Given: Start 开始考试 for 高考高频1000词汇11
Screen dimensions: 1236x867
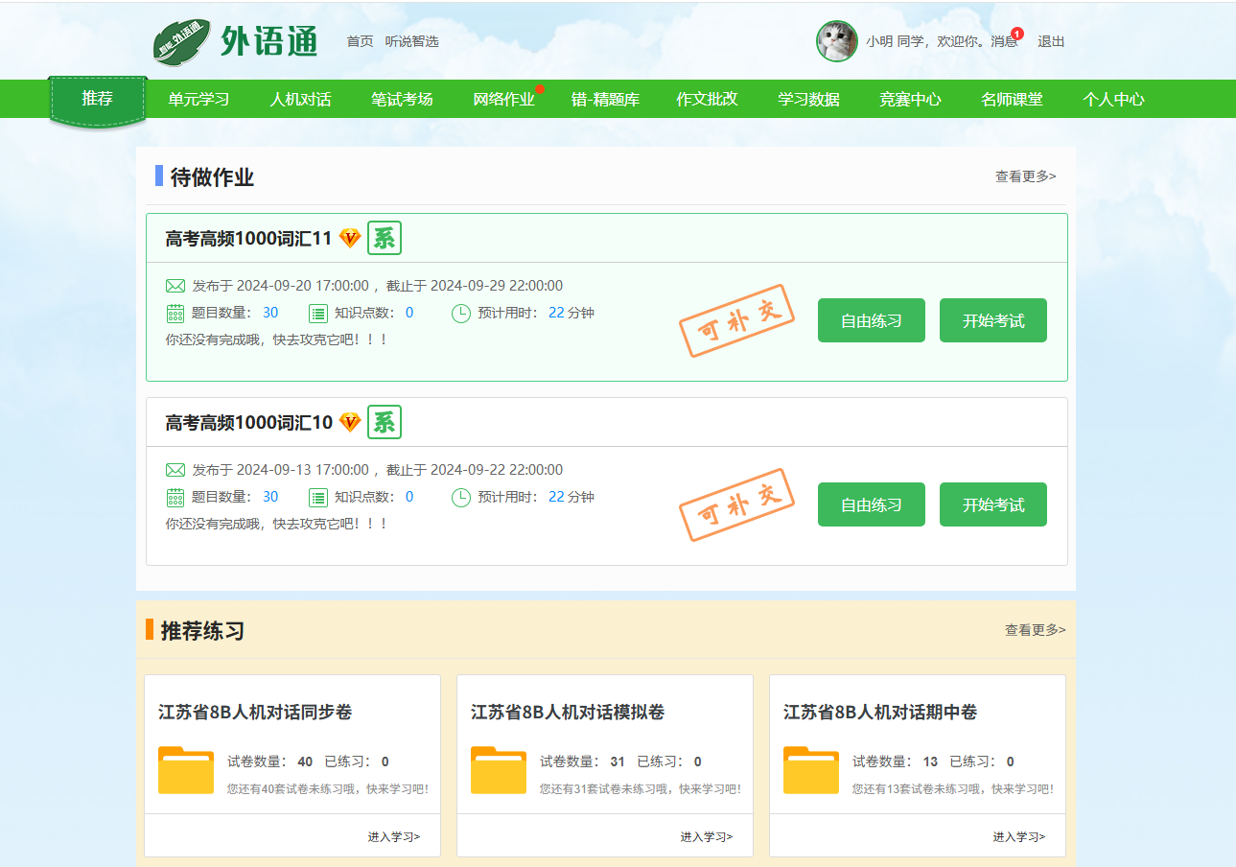Looking at the screenshot, I should pyautogui.click(x=992, y=320).
